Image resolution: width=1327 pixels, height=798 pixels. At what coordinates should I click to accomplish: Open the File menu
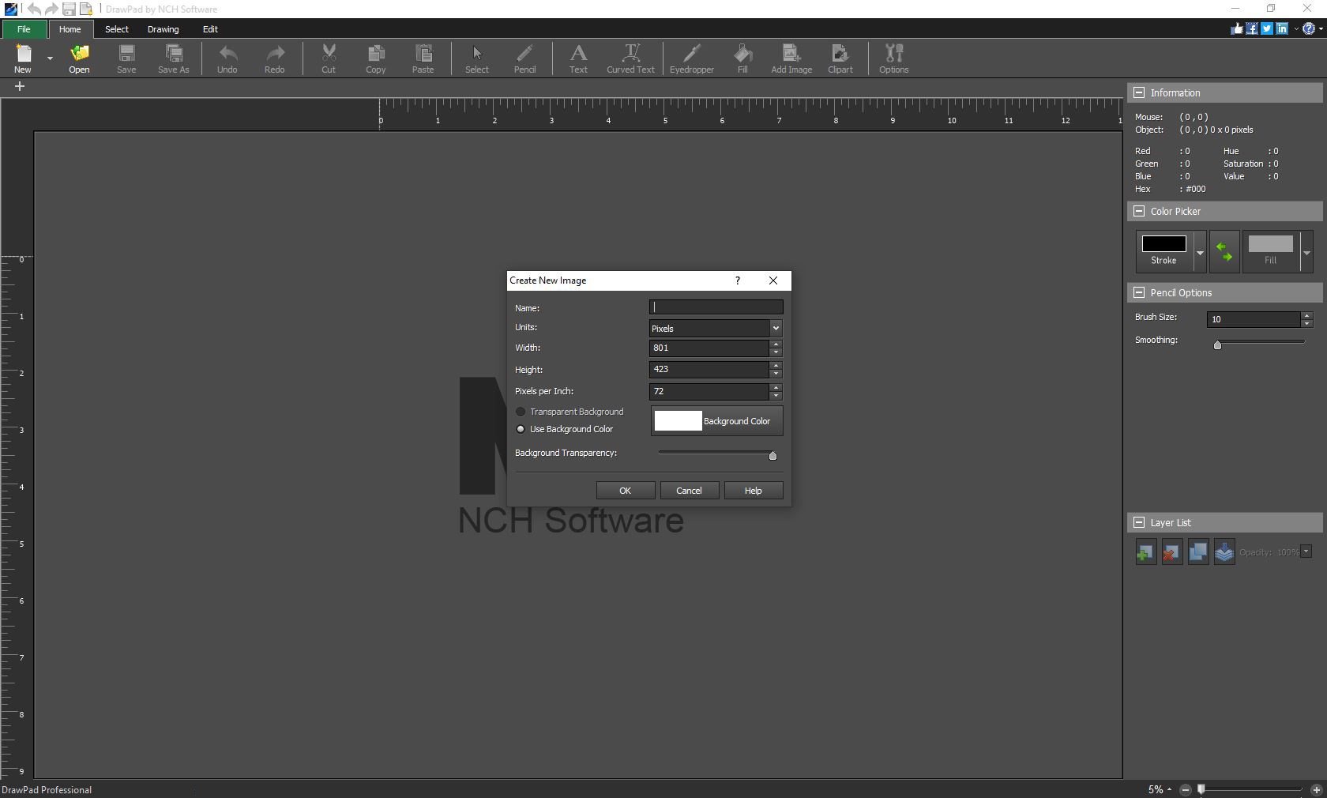tap(24, 29)
